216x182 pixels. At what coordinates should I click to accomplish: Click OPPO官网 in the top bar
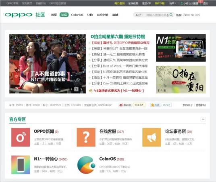coord(12,3)
